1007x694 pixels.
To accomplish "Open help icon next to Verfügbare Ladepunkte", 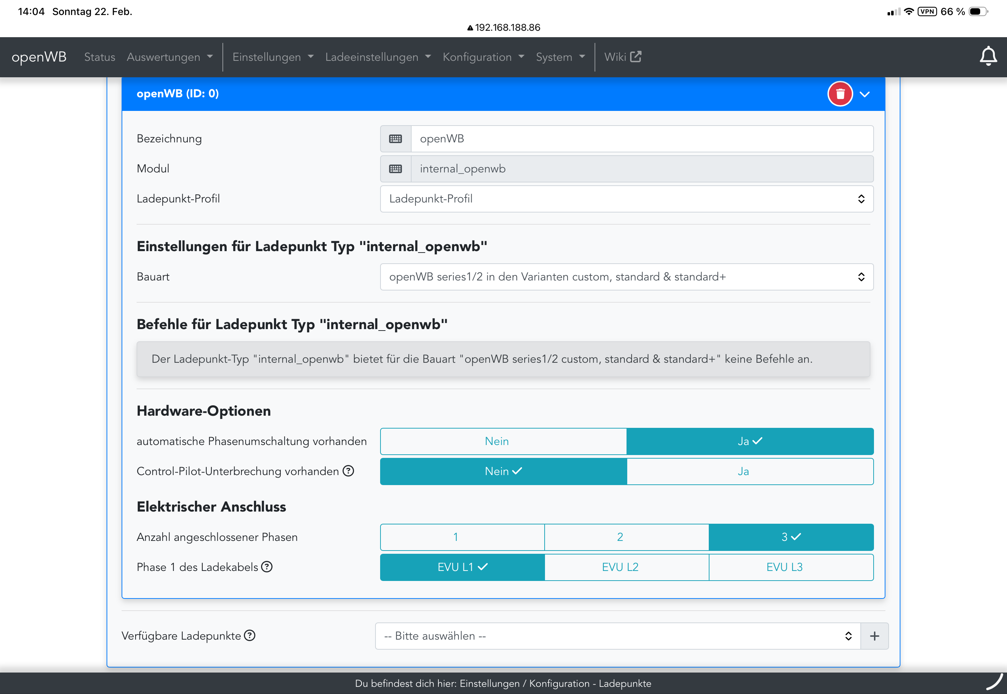I will pos(250,635).
